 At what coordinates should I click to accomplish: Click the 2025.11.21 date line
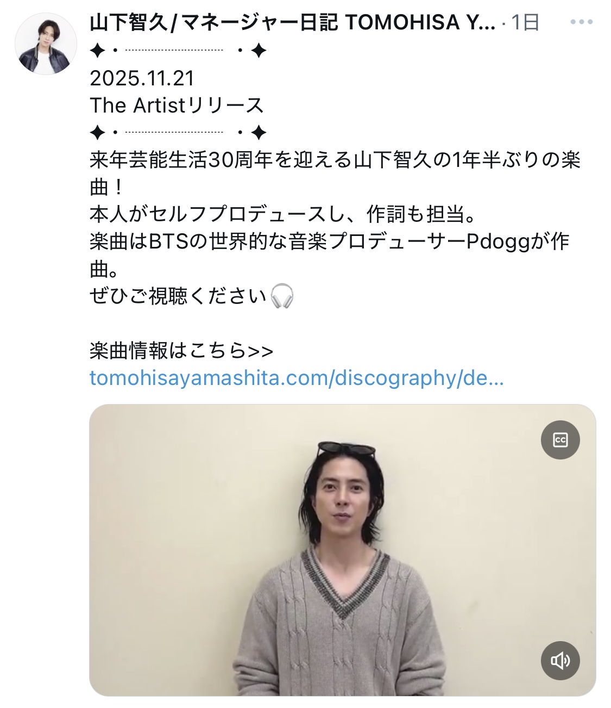click(x=142, y=78)
